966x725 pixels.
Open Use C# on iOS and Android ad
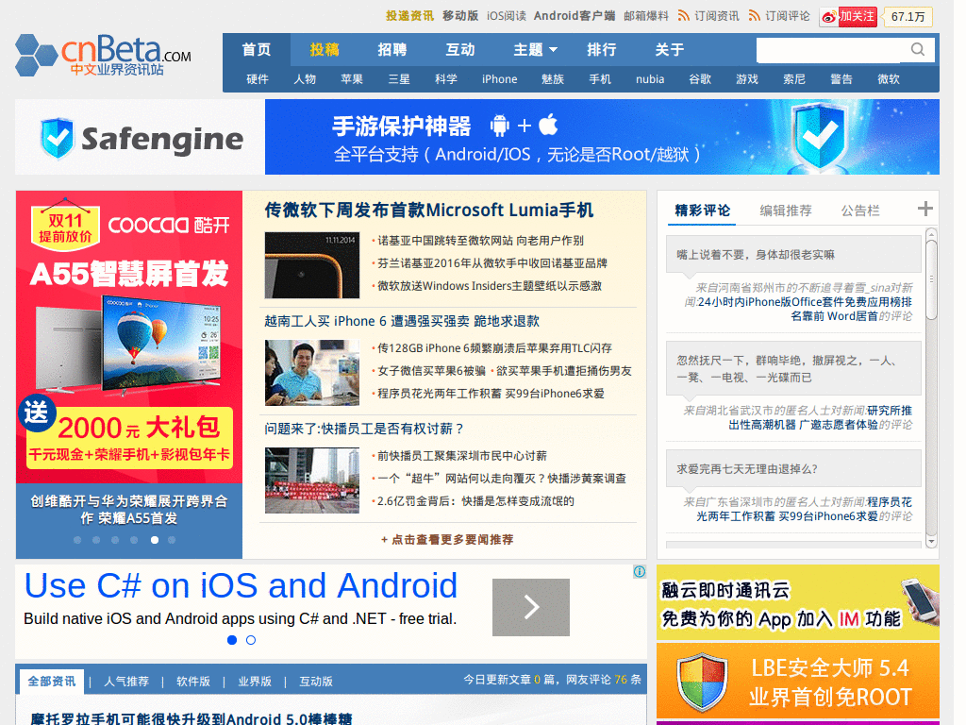click(241, 585)
